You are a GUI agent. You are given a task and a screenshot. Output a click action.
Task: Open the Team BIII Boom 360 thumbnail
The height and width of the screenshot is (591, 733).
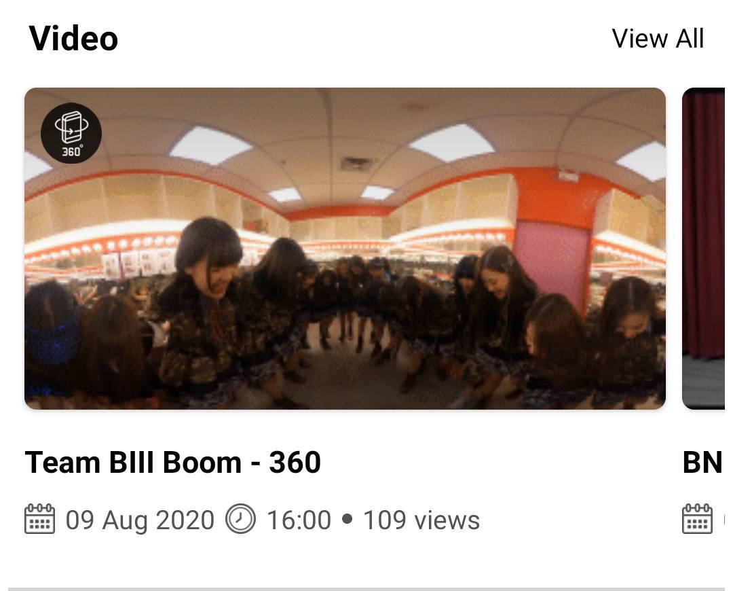click(x=345, y=249)
